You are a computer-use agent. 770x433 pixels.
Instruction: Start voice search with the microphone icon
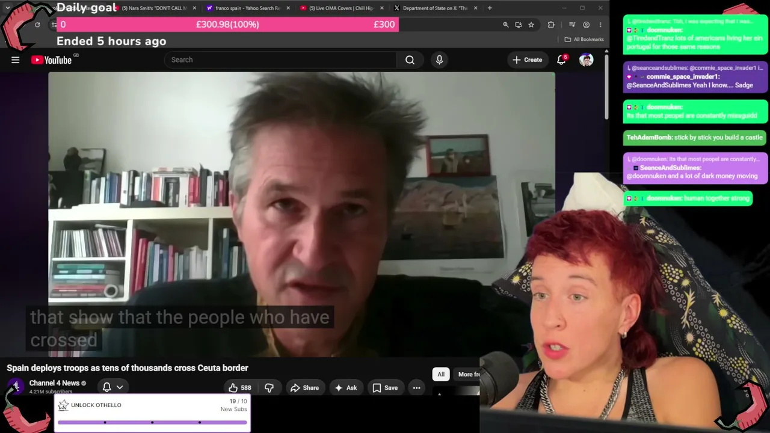pyautogui.click(x=439, y=60)
